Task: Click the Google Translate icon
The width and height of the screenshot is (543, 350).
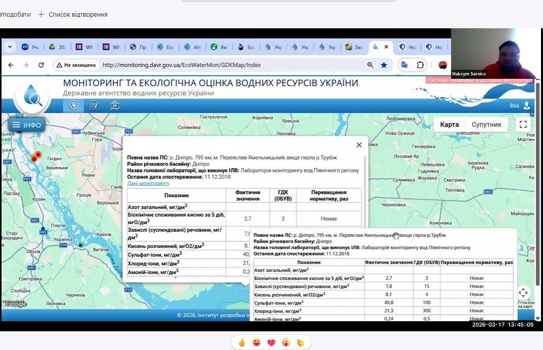Action: pyautogui.click(x=404, y=65)
